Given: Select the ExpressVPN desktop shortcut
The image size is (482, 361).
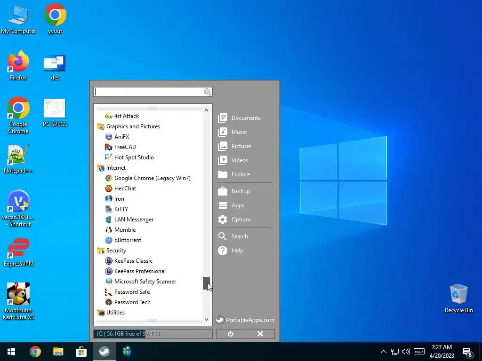Looking at the screenshot, I should (18, 252).
